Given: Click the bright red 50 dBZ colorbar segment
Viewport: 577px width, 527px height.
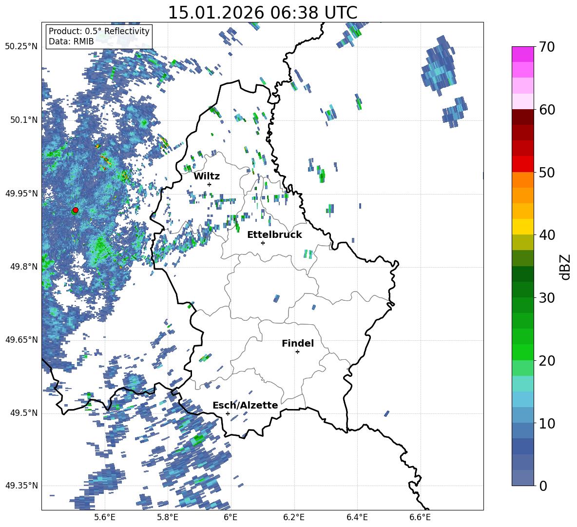Looking at the screenshot, I should [x=522, y=164].
